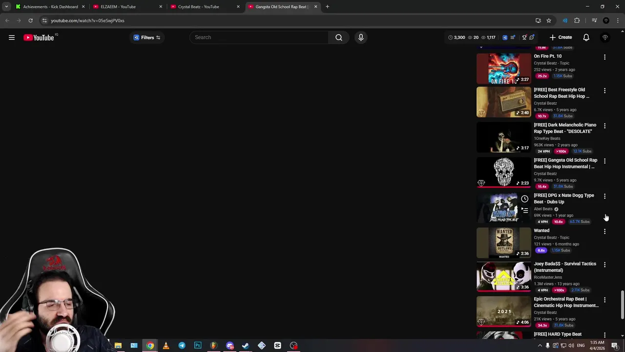Click the page vertical scrollbar thumb
The width and height of the screenshot is (625, 352).
622,305
